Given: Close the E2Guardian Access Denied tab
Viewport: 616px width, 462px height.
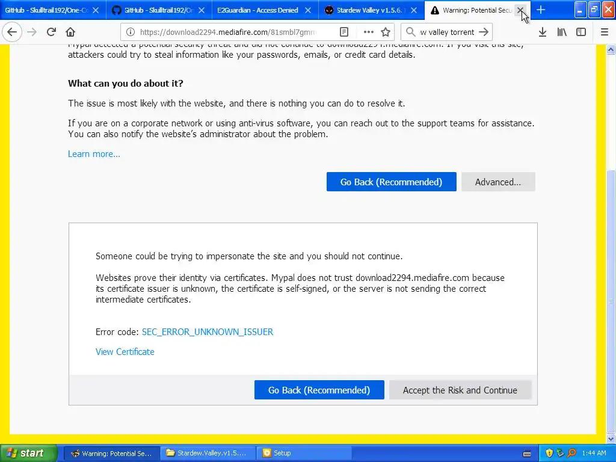Looking at the screenshot, I should [308, 10].
